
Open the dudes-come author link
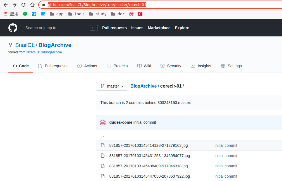click(x=121, y=122)
